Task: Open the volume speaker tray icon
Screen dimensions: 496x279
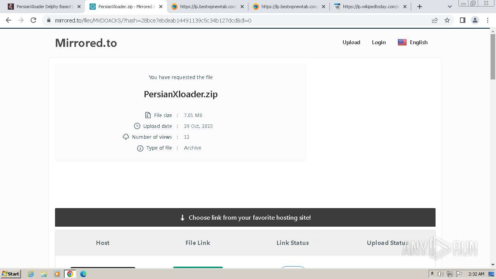Action: 441,274
